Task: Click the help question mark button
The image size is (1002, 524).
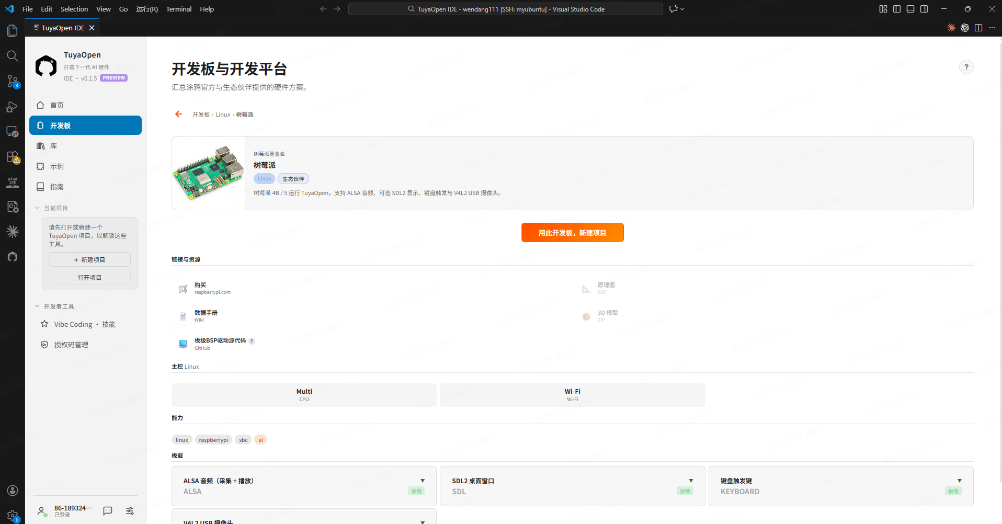Action: tap(966, 67)
